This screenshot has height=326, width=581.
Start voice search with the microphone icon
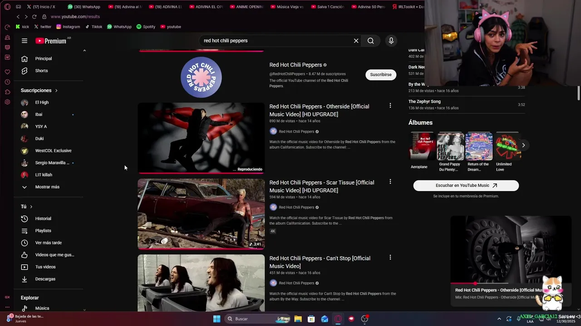coord(391,41)
